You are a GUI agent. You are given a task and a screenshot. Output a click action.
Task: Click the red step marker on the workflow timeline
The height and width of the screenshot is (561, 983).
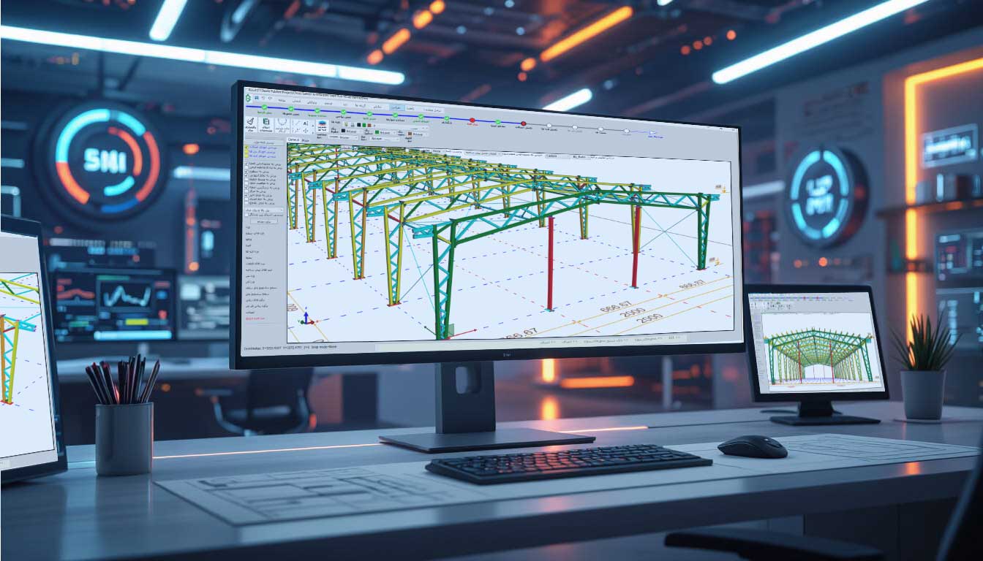[x=472, y=121]
